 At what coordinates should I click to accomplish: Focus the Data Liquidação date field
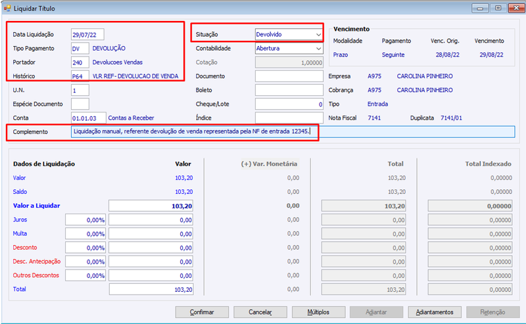87,35
